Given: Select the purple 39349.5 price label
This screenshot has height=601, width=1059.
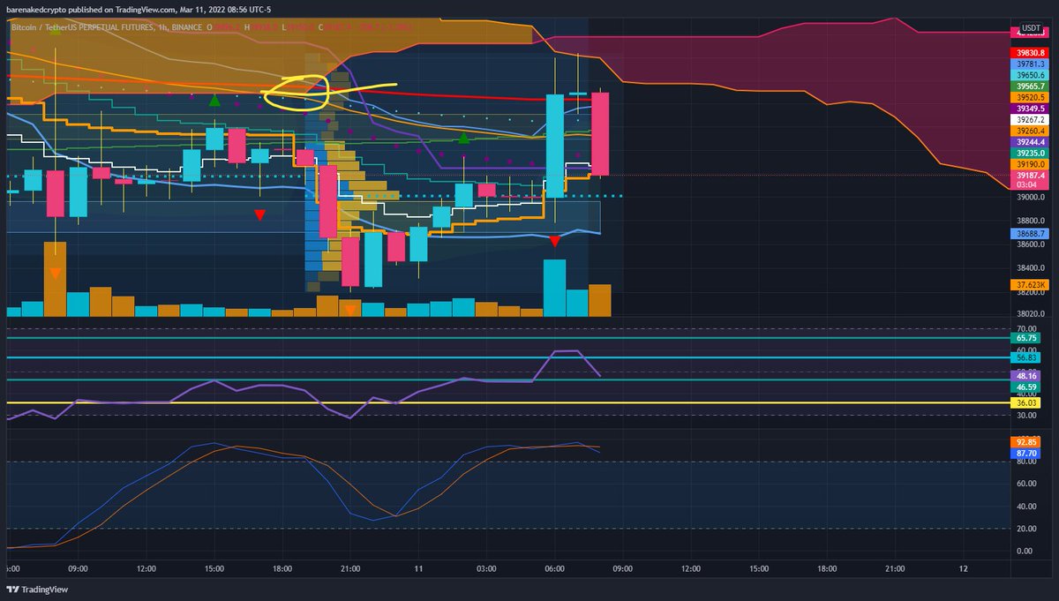Looking at the screenshot, I should point(1029,108).
